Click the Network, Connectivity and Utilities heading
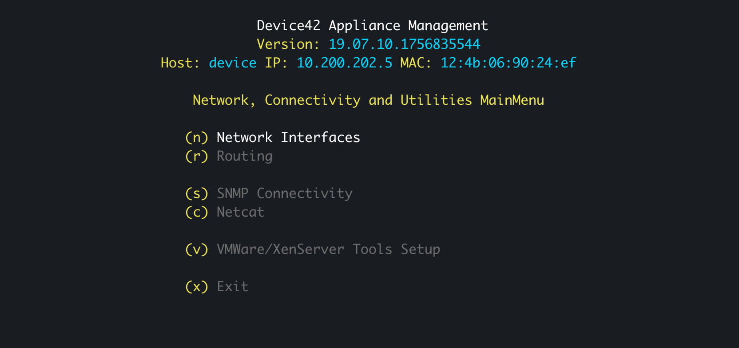This screenshot has width=739, height=348. click(368, 100)
